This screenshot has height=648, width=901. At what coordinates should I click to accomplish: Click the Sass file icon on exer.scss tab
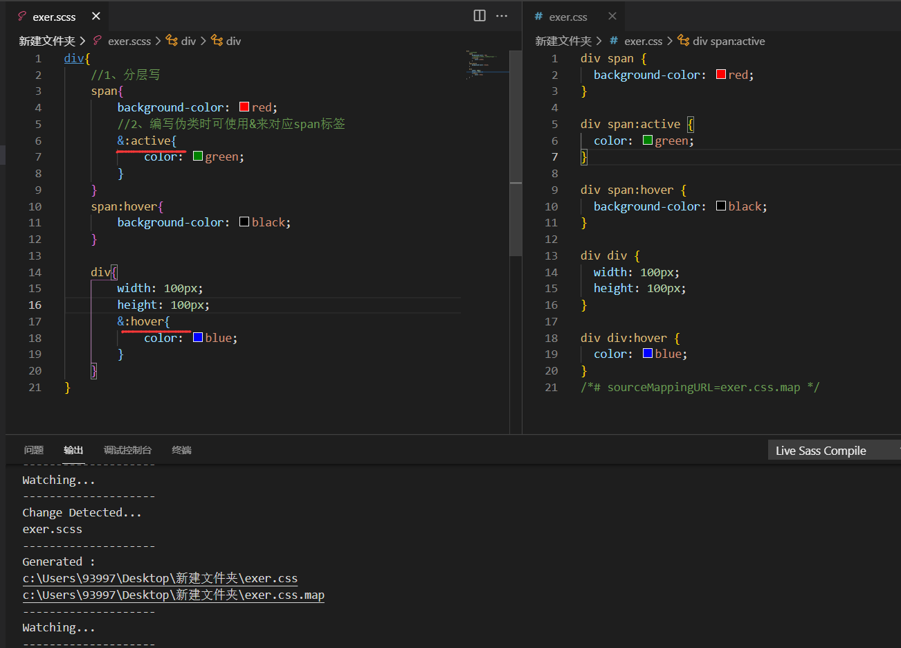coord(22,16)
